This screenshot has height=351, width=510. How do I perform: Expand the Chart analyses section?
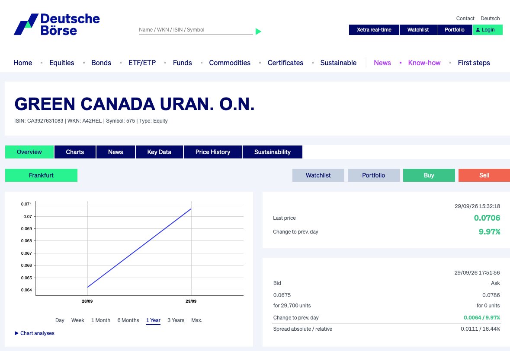(35, 333)
